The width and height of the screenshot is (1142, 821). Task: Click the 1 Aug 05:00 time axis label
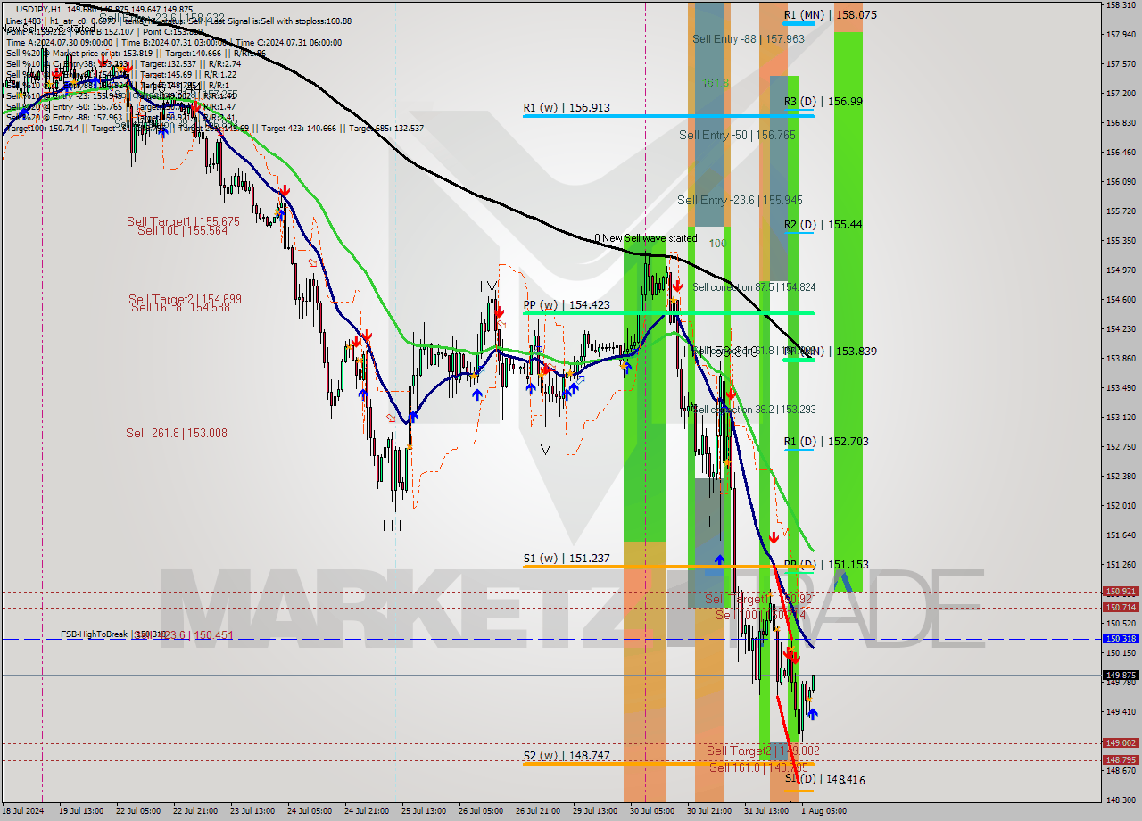pyautogui.click(x=823, y=811)
